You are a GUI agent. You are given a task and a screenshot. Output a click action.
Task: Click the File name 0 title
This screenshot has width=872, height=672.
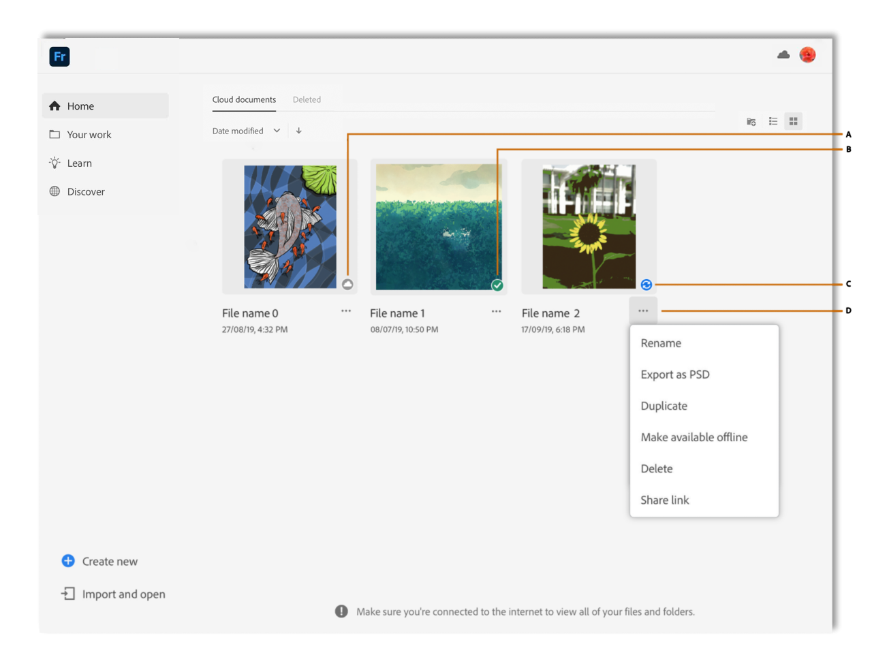pyautogui.click(x=250, y=313)
